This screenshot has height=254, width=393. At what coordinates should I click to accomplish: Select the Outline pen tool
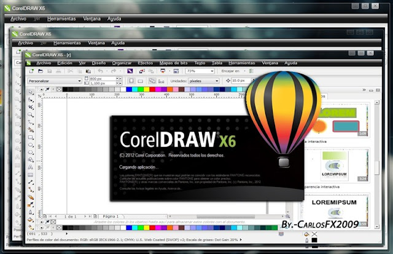[31, 213]
